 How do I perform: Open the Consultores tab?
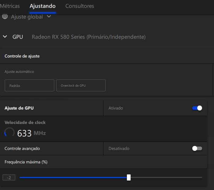80,6
